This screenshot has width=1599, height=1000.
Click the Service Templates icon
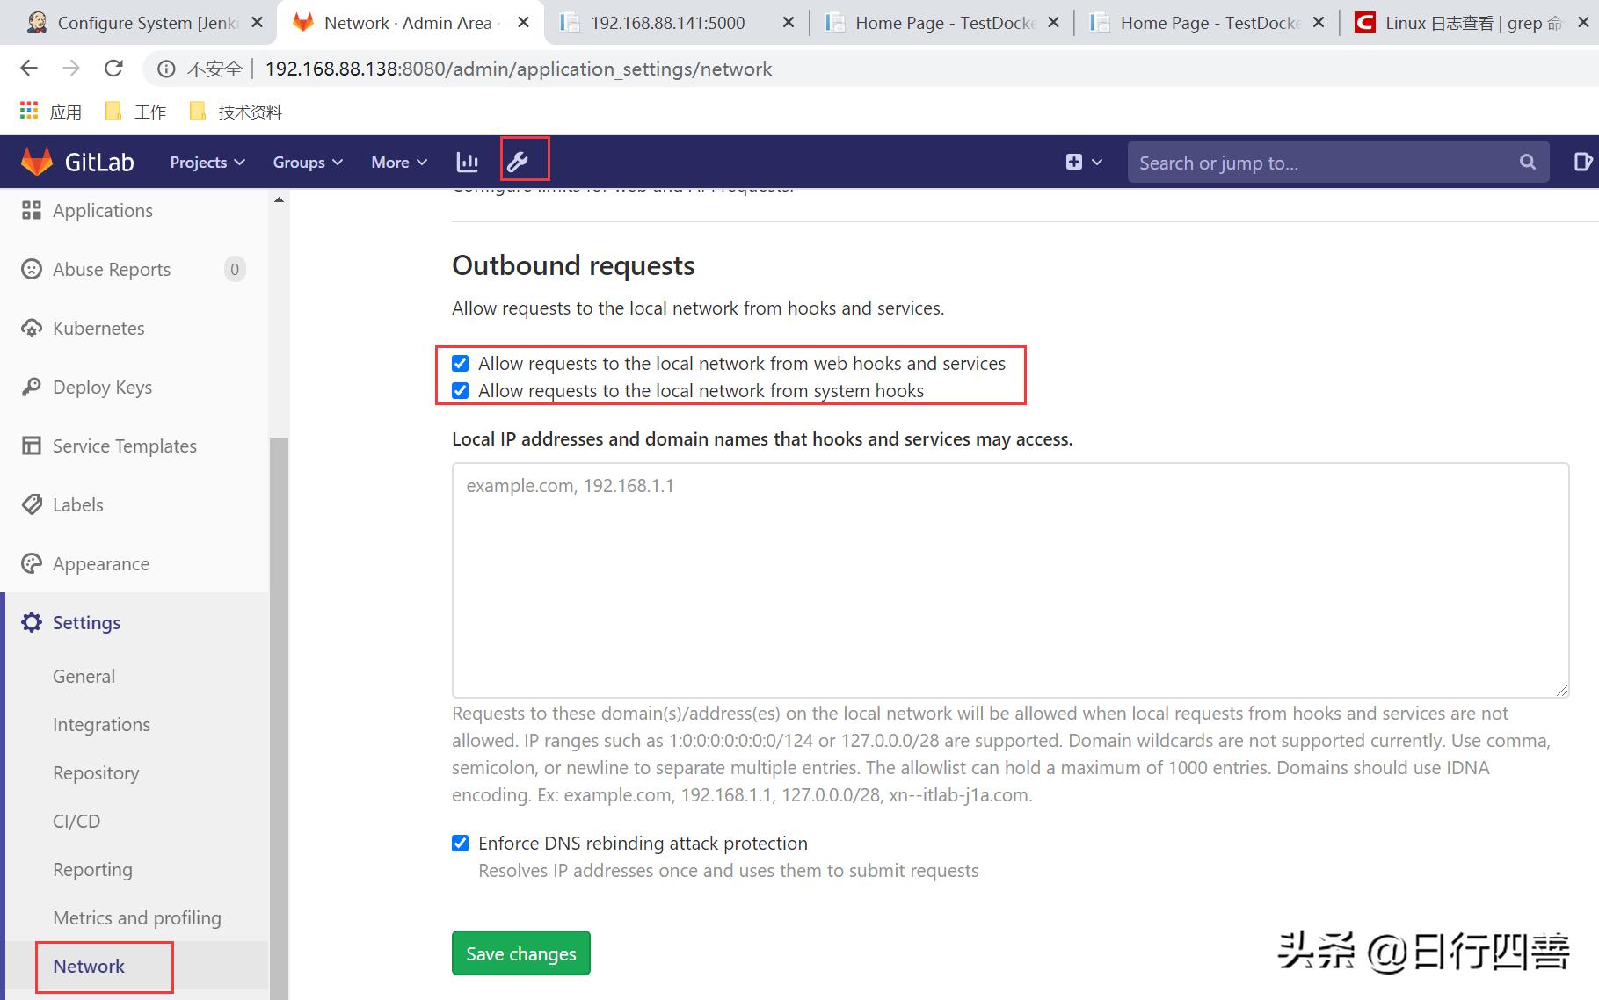(32, 446)
